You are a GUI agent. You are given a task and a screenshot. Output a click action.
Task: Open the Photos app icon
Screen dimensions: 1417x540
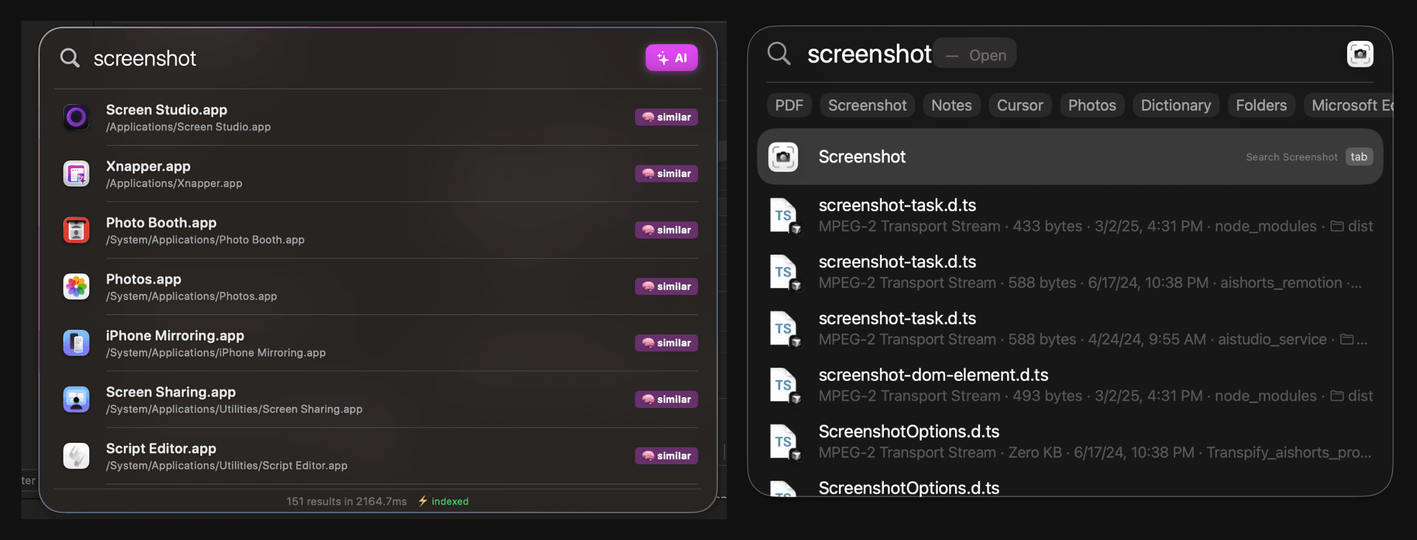point(76,287)
